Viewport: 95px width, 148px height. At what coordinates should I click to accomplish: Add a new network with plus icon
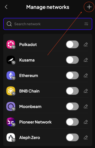tap(89, 7)
